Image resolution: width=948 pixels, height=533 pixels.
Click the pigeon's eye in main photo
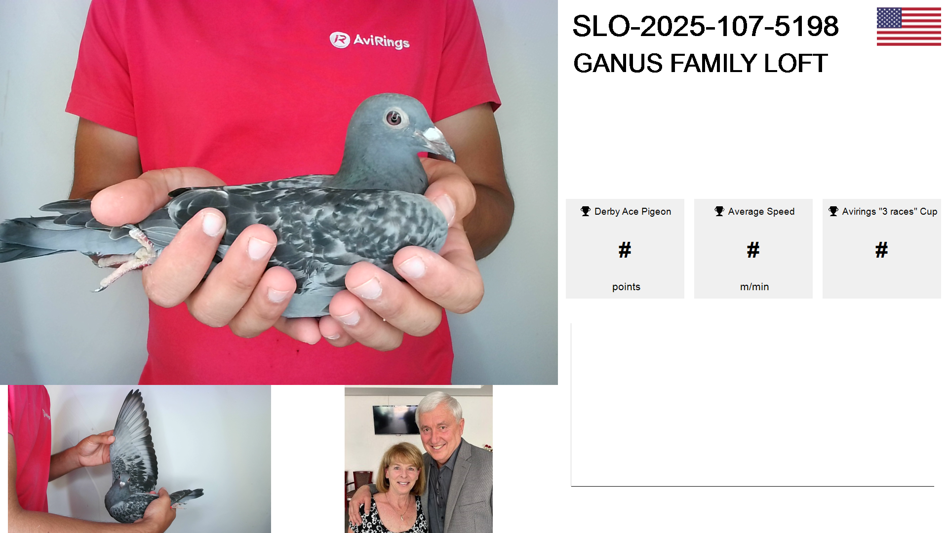(394, 118)
